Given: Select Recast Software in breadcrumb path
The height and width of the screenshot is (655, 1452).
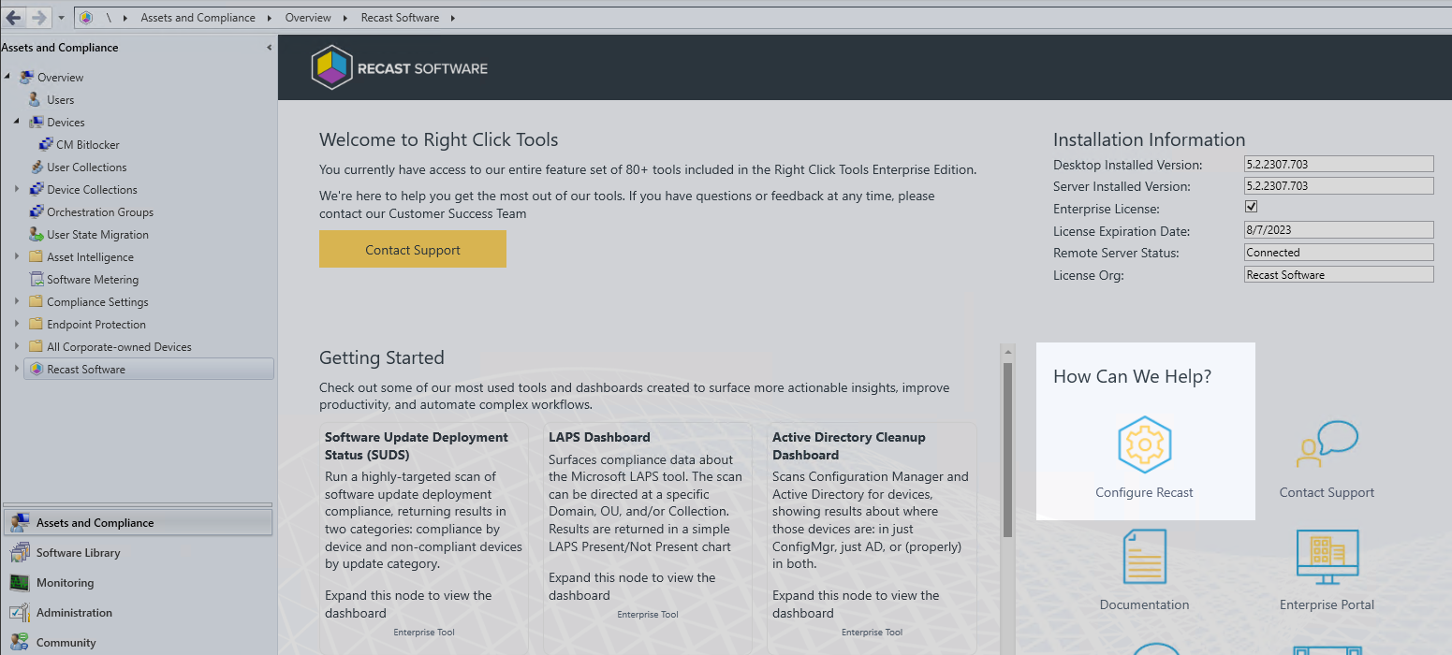Looking at the screenshot, I should click(400, 18).
